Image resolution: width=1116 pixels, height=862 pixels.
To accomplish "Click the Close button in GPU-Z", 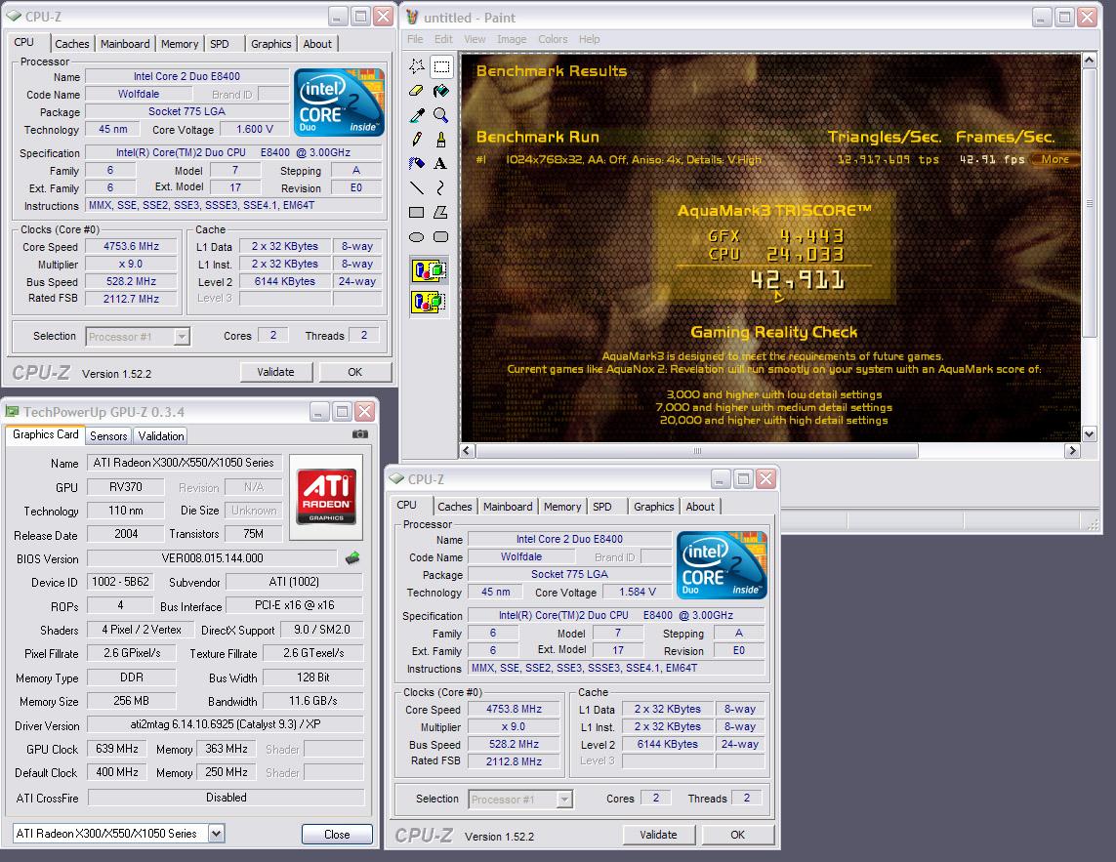I will [337, 835].
